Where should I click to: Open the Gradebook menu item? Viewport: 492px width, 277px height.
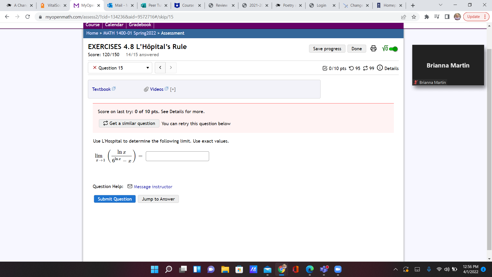140,25
